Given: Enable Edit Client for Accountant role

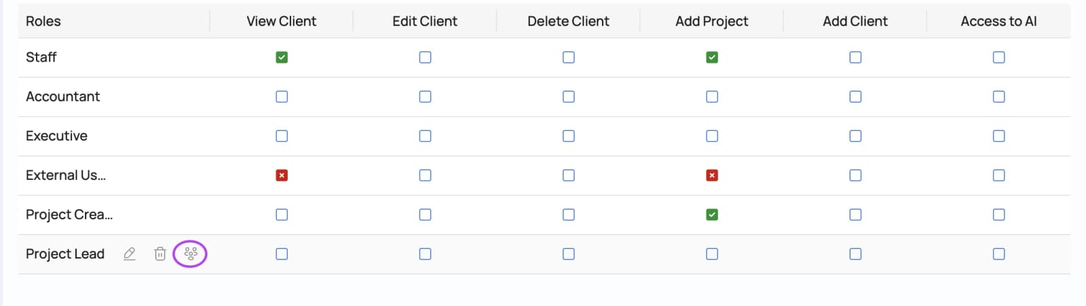Looking at the screenshot, I should [425, 96].
